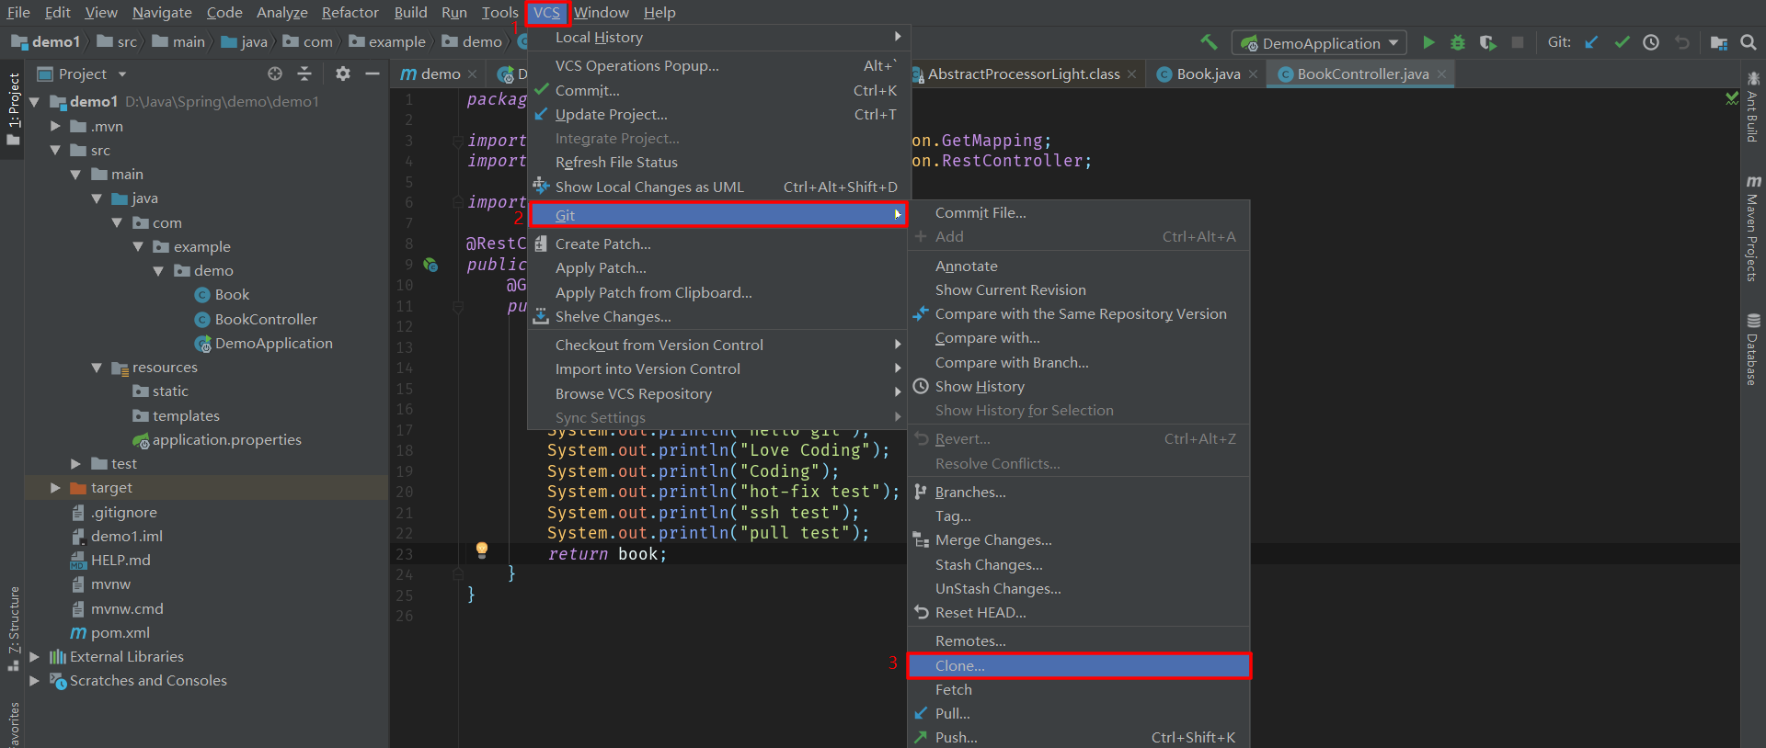Collapse the src folder
The width and height of the screenshot is (1766, 748).
(55, 150)
